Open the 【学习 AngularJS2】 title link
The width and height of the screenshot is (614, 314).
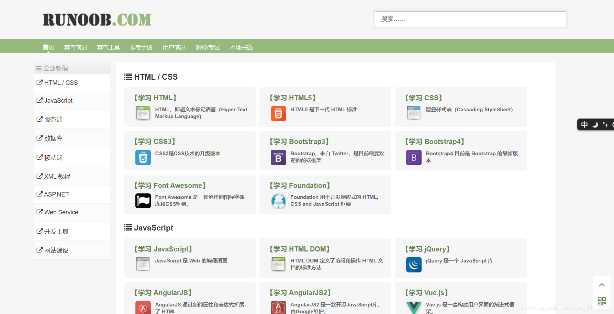(300, 293)
